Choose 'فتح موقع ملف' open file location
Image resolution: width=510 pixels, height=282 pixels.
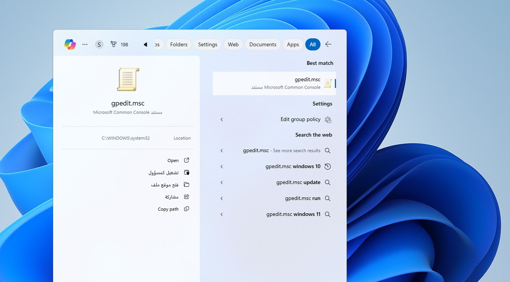tap(165, 185)
